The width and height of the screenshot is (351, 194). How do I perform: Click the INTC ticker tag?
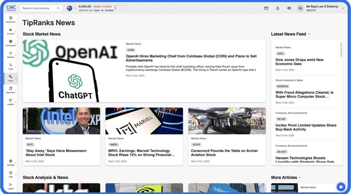pyautogui.click(x=30, y=144)
